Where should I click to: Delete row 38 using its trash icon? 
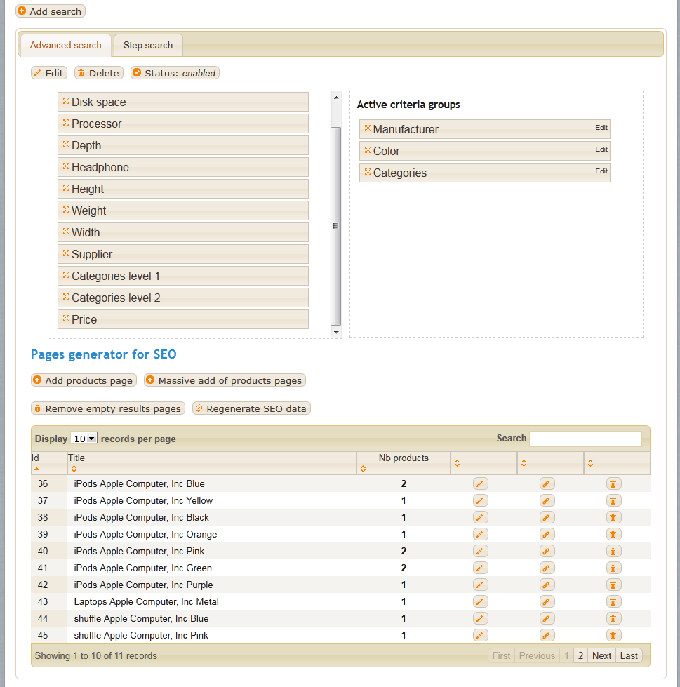[x=613, y=517]
